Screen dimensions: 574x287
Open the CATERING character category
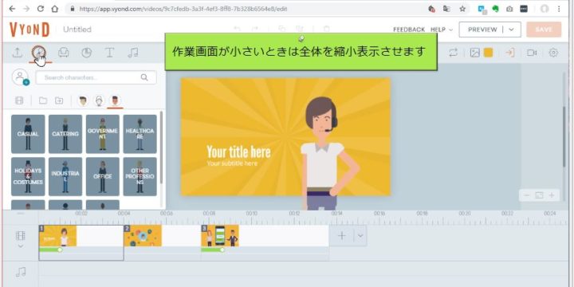coord(65,134)
